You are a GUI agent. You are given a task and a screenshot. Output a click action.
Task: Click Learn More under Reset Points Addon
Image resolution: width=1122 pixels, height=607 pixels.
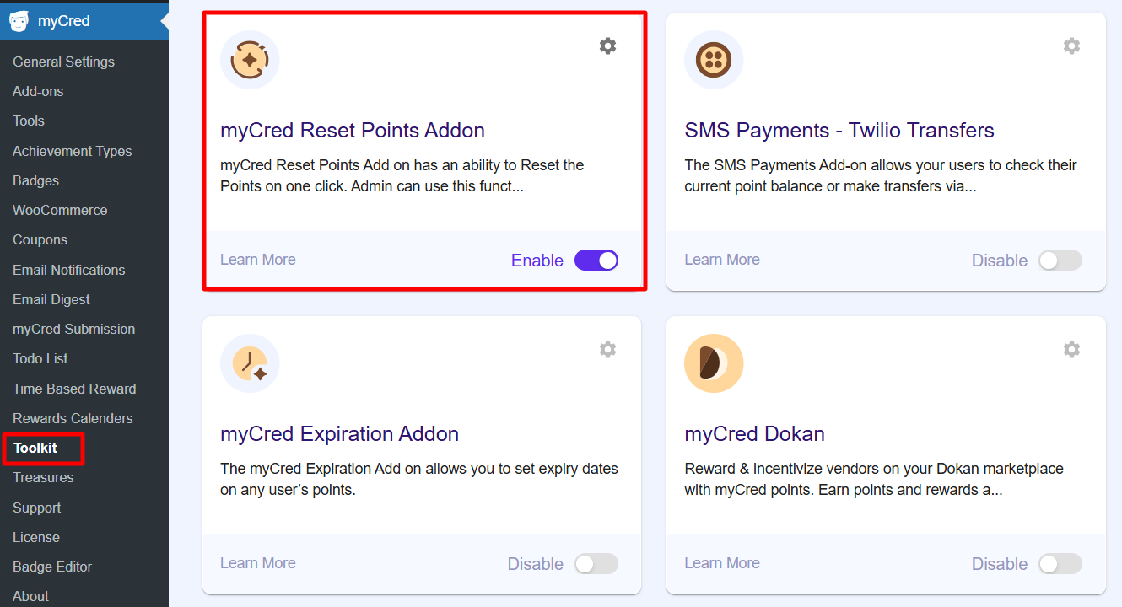pyautogui.click(x=258, y=260)
